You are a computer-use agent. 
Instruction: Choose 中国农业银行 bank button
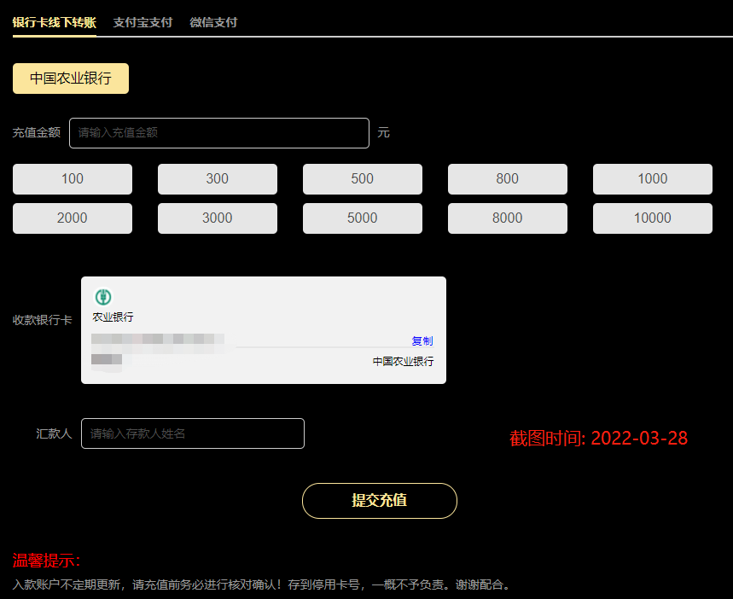71,79
